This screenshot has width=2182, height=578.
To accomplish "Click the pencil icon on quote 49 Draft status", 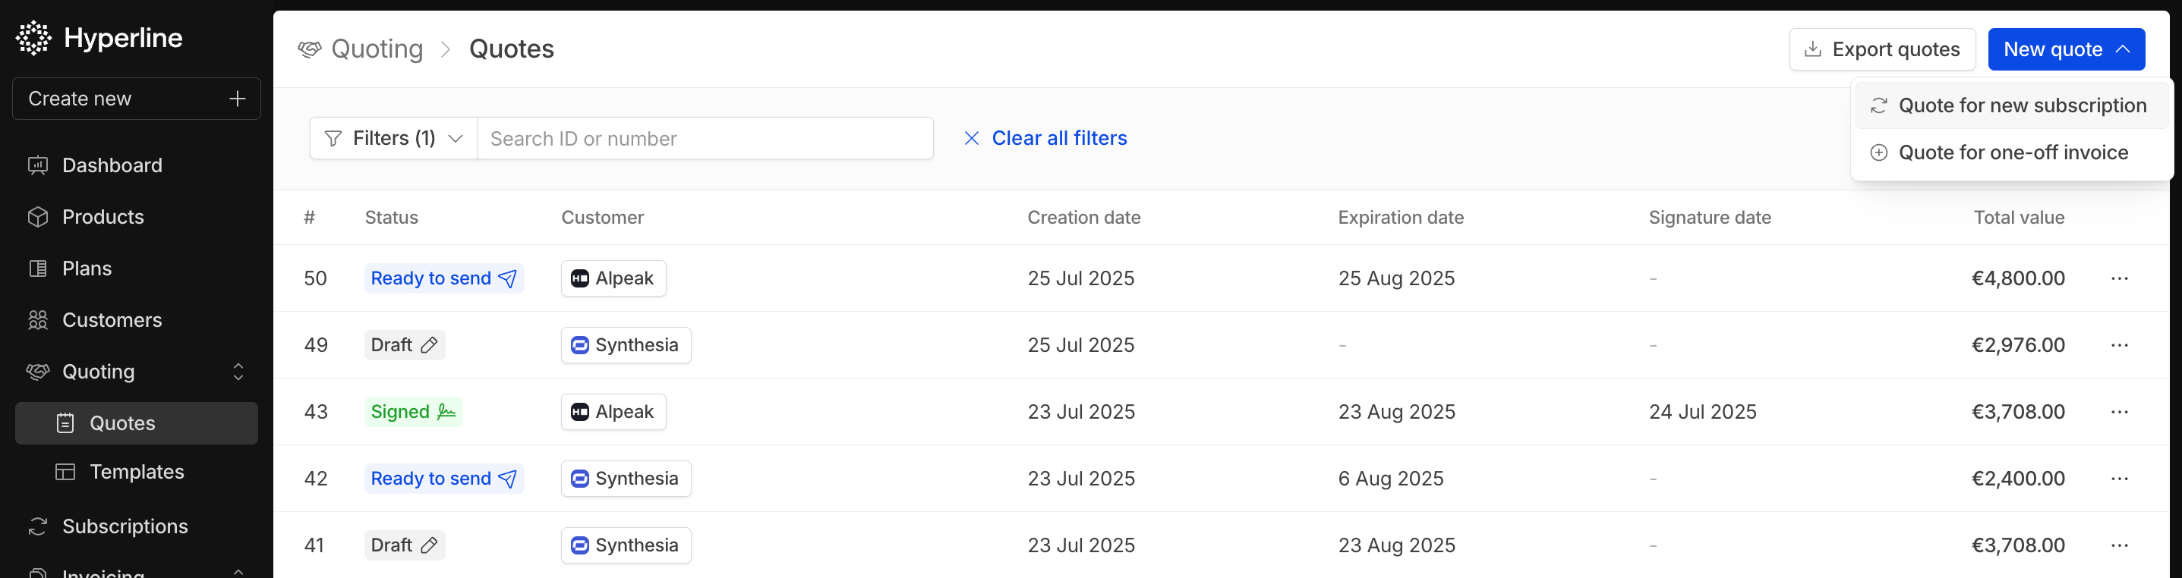I will [430, 345].
